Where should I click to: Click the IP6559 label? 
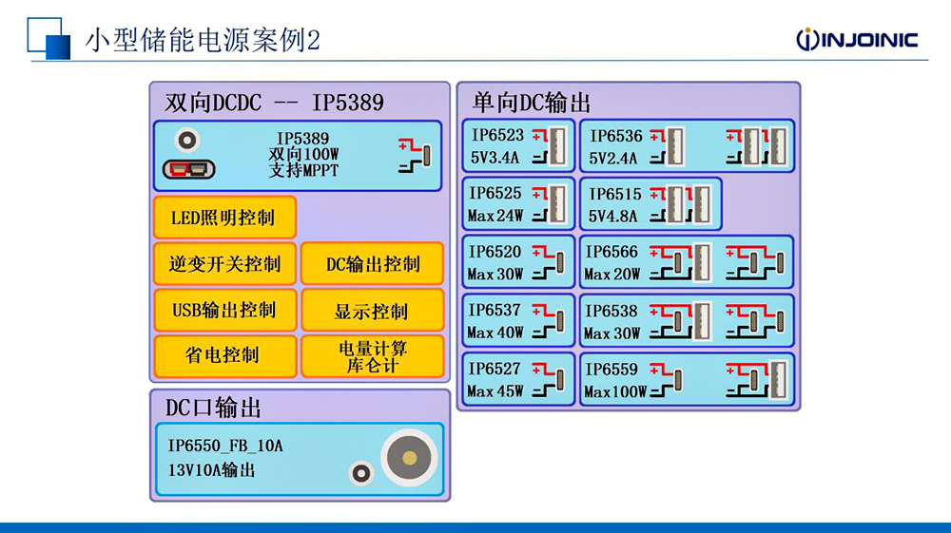point(611,369)
